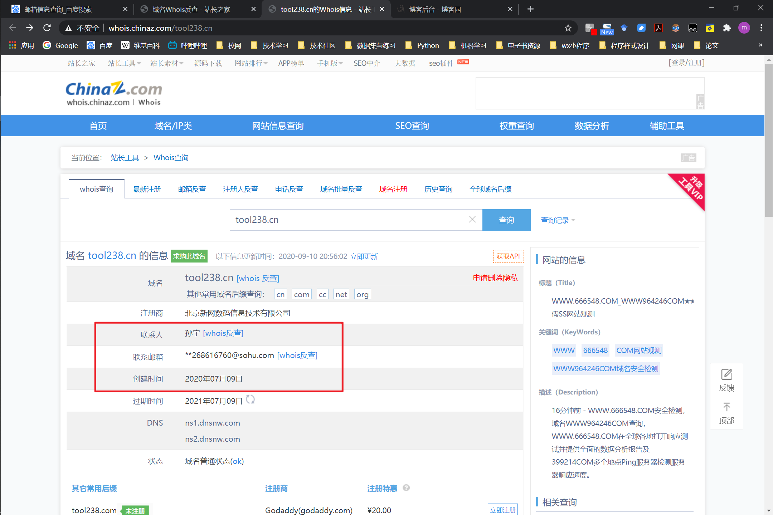Expand the 站长工具 top menu
This screenshot has width=773, height=515.
coord(124,63)
